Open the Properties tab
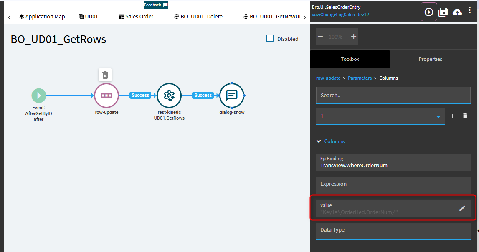The image size is (479, 252). coord(430,59)
